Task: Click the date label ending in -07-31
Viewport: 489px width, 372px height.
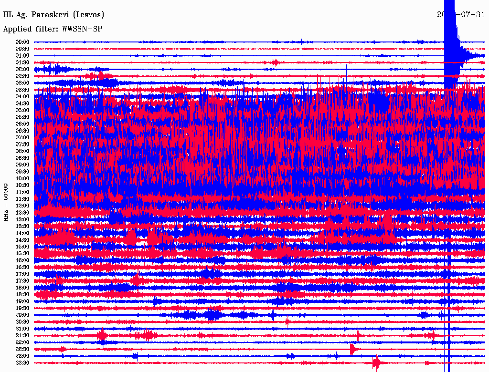Action: pyautogui.click(x=461, y=15)
